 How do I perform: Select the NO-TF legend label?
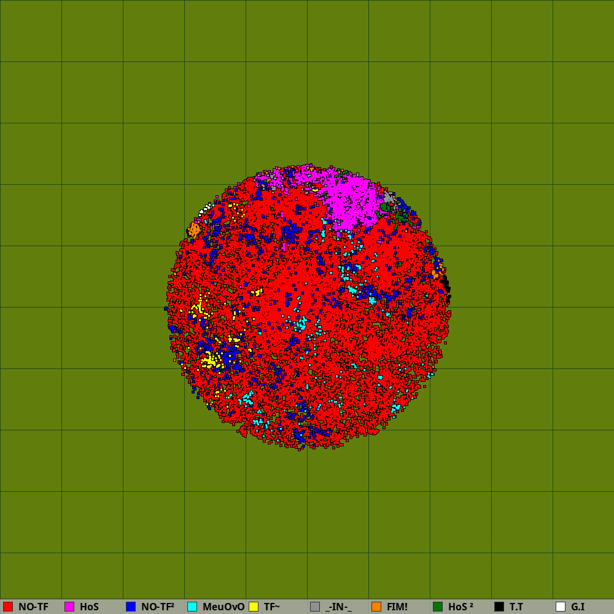tap(33, 607)
